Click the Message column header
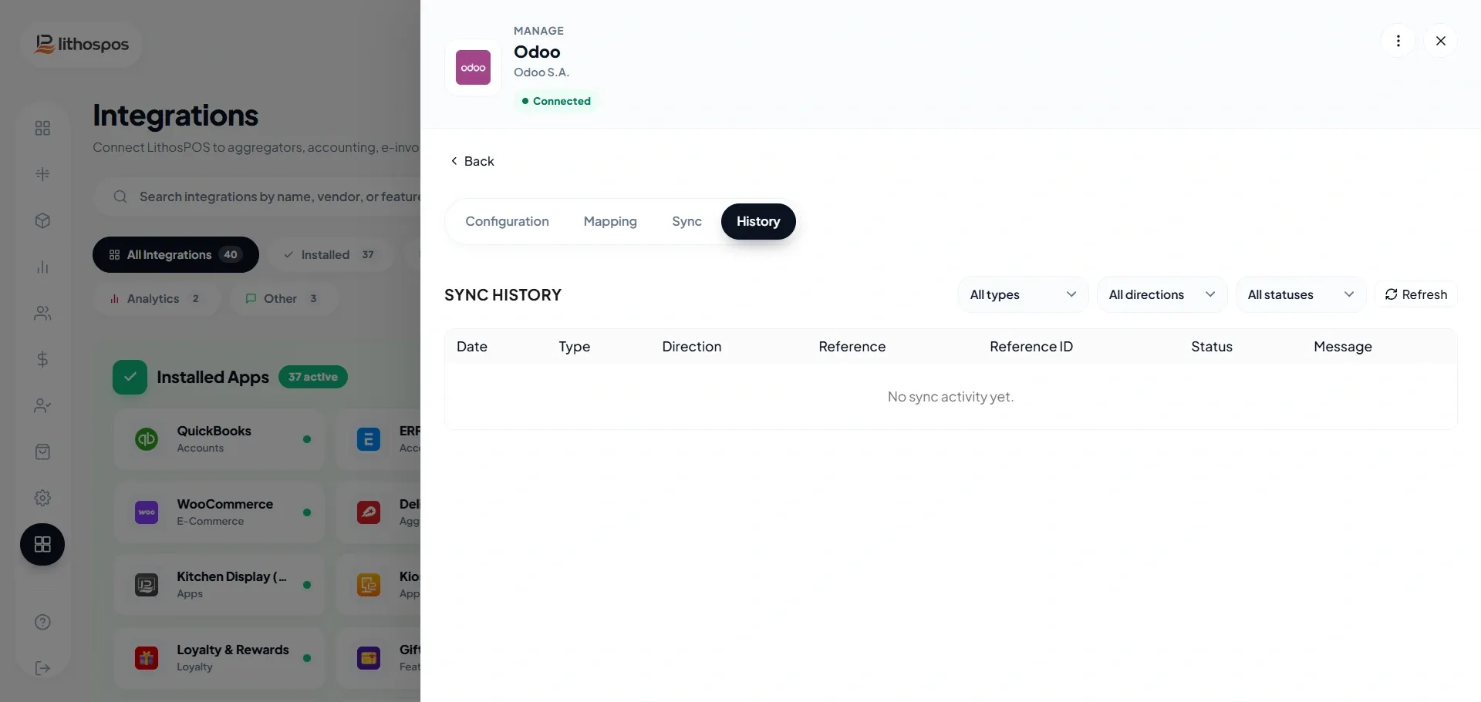The width and height of the screenshot is (1481, 702). click(x=1343, y=347)
